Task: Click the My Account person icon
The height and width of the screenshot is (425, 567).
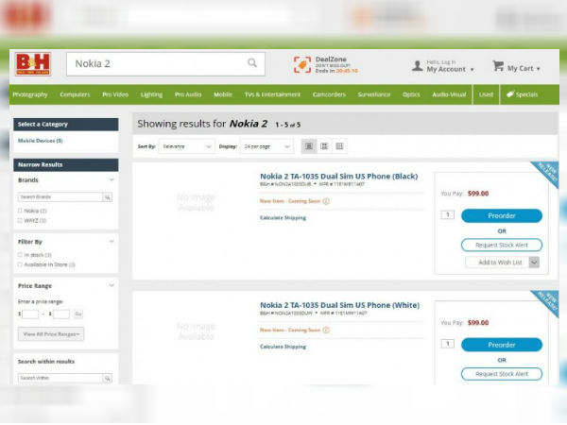Action: point(417,66)
